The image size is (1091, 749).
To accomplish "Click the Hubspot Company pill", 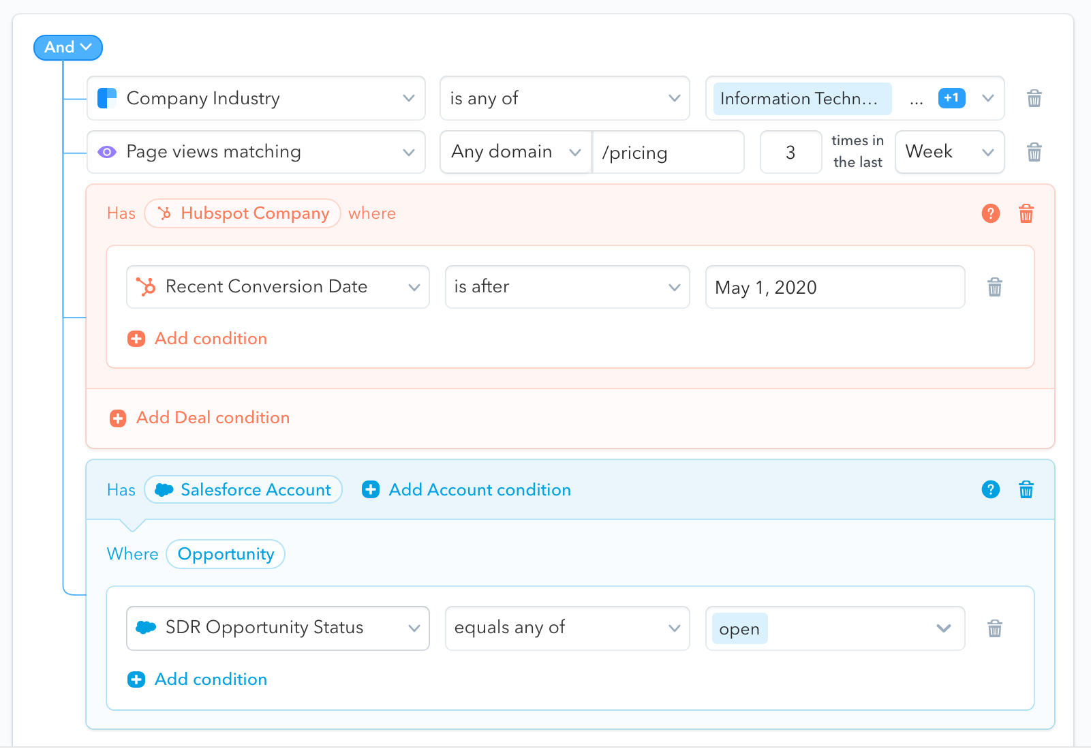I will coord(243,213).
